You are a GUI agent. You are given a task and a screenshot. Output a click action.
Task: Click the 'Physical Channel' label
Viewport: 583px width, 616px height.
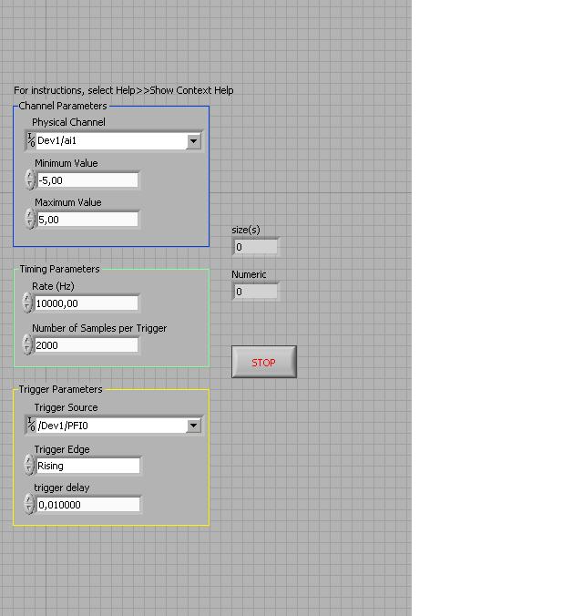click(x=68, y=122)
